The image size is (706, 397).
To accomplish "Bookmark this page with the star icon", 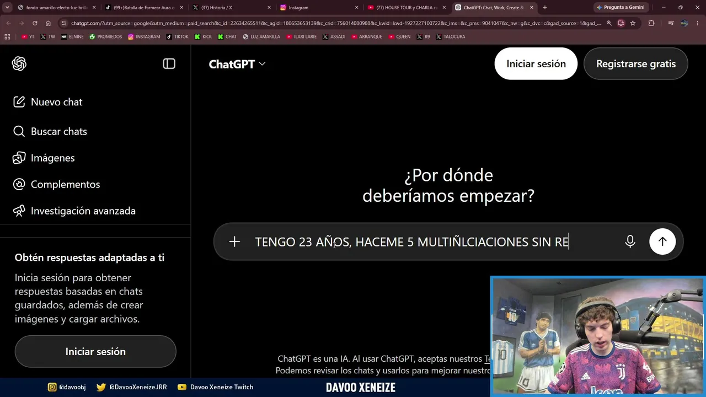I will coord(633,23).
